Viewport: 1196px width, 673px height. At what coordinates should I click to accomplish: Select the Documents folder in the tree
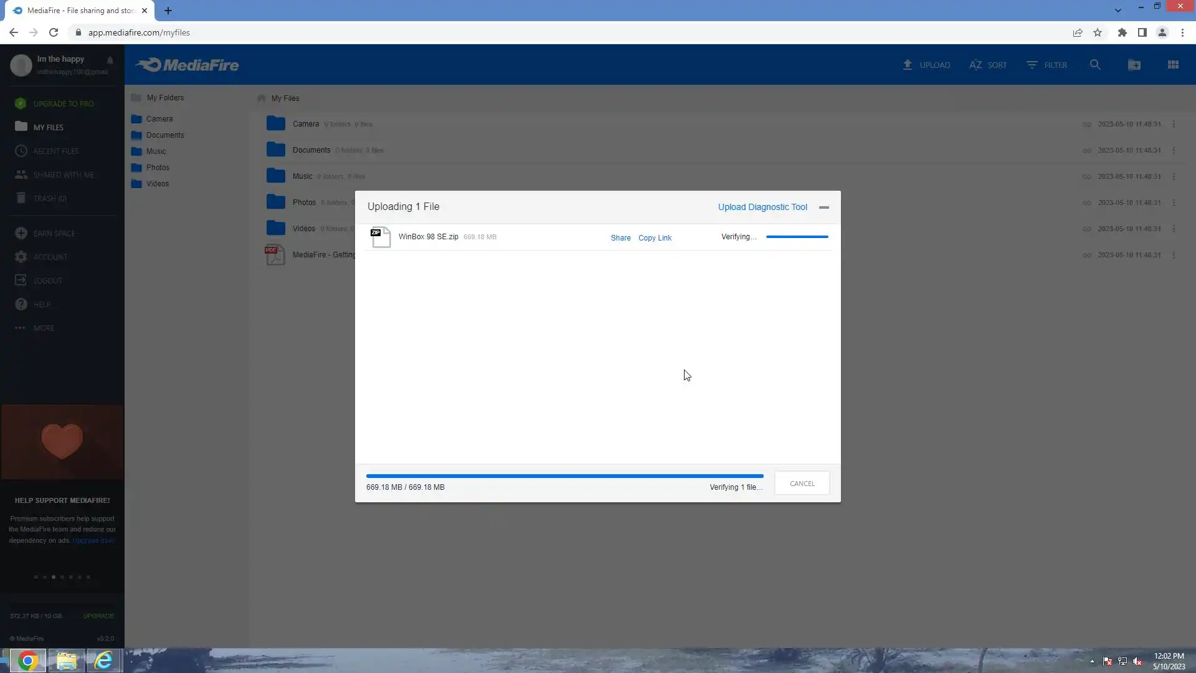pyautogui.click(x=164, y=135)
